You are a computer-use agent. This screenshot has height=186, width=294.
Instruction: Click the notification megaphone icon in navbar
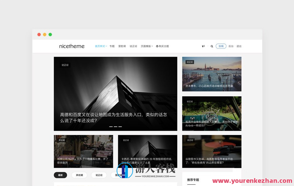tap(203, 46)
